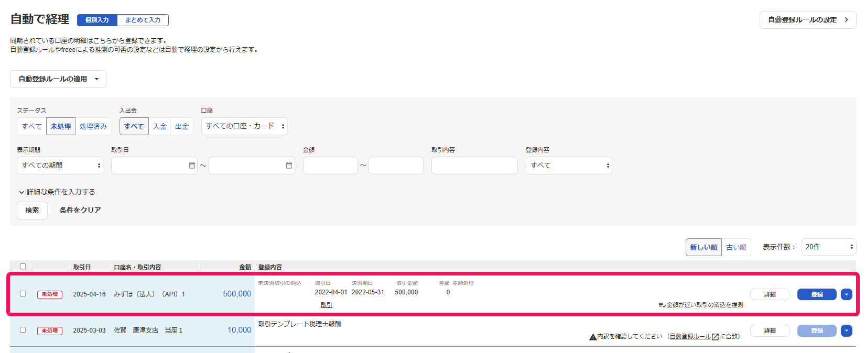The height and width of the screenshot is (353, 866).
Task: Select 処理済み status filter
Action: point(93,126)
